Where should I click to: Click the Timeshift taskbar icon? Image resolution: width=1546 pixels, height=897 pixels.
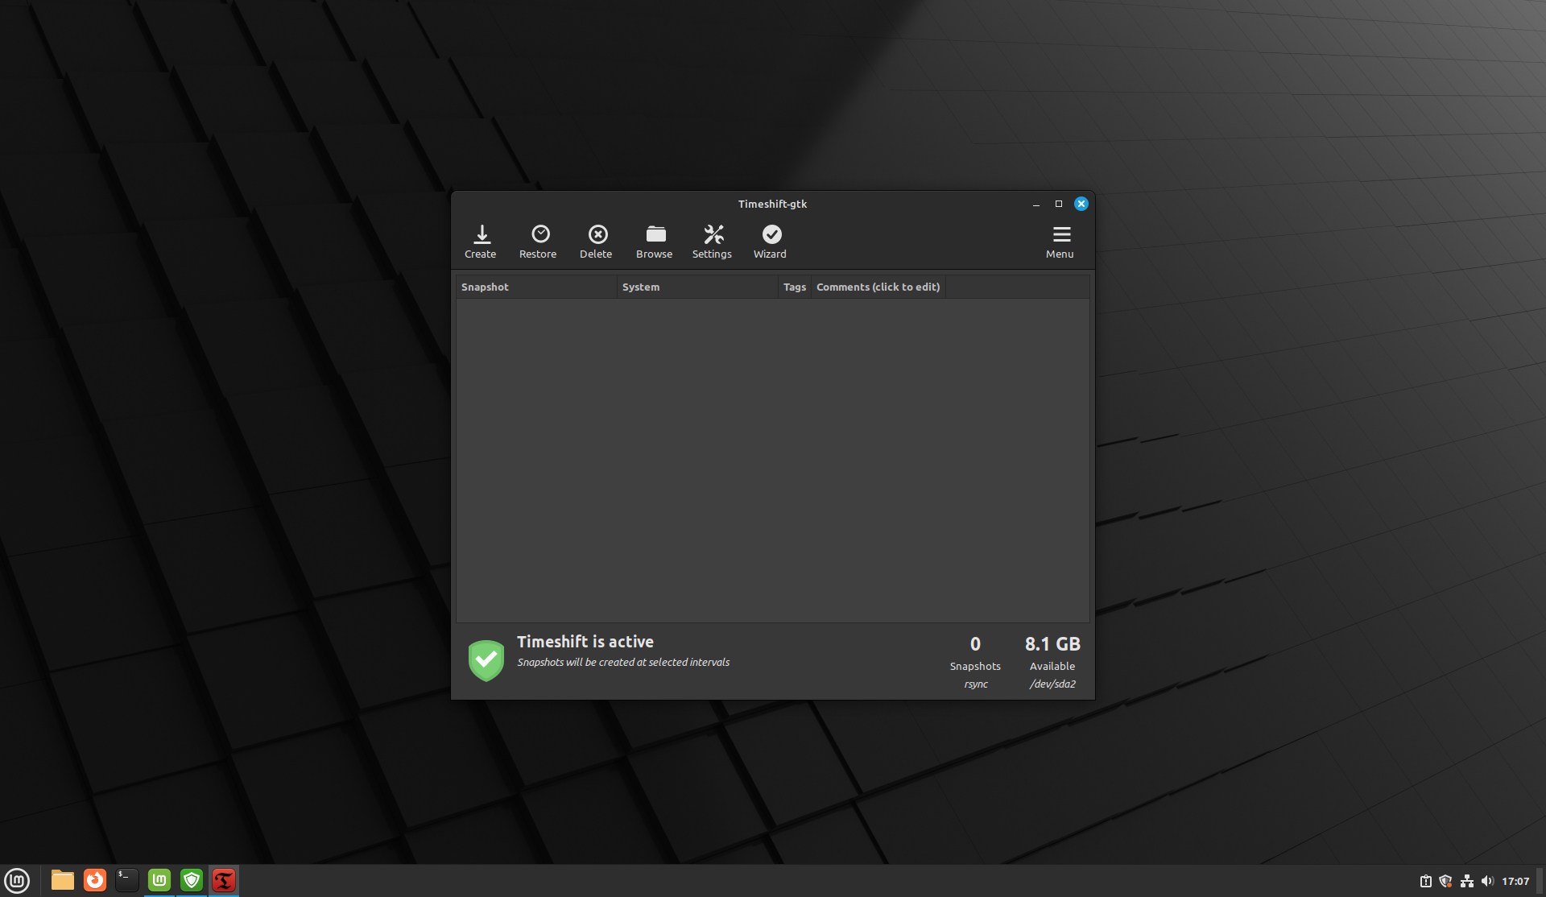point(224,880)
